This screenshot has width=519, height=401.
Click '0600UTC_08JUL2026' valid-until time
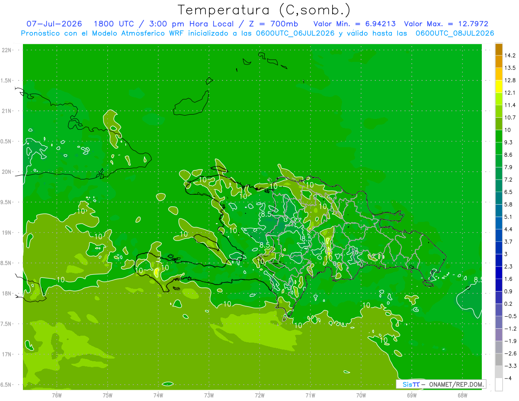click(x=455, y=33)
